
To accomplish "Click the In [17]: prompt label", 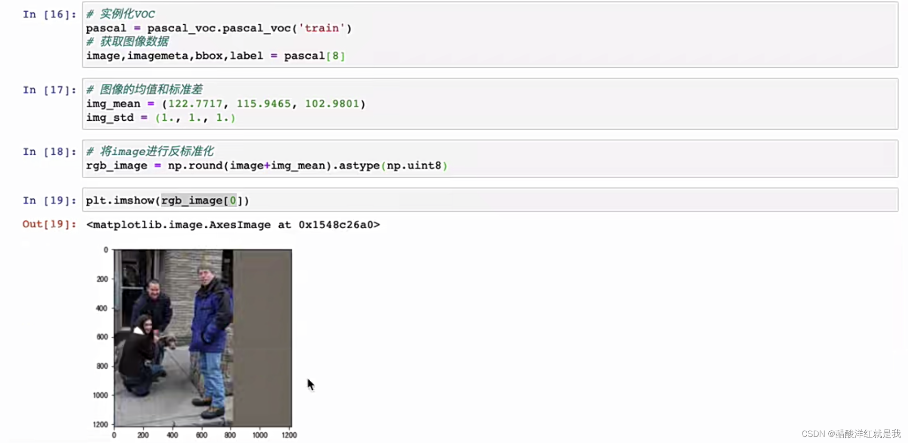I will [x=49, y=90].
